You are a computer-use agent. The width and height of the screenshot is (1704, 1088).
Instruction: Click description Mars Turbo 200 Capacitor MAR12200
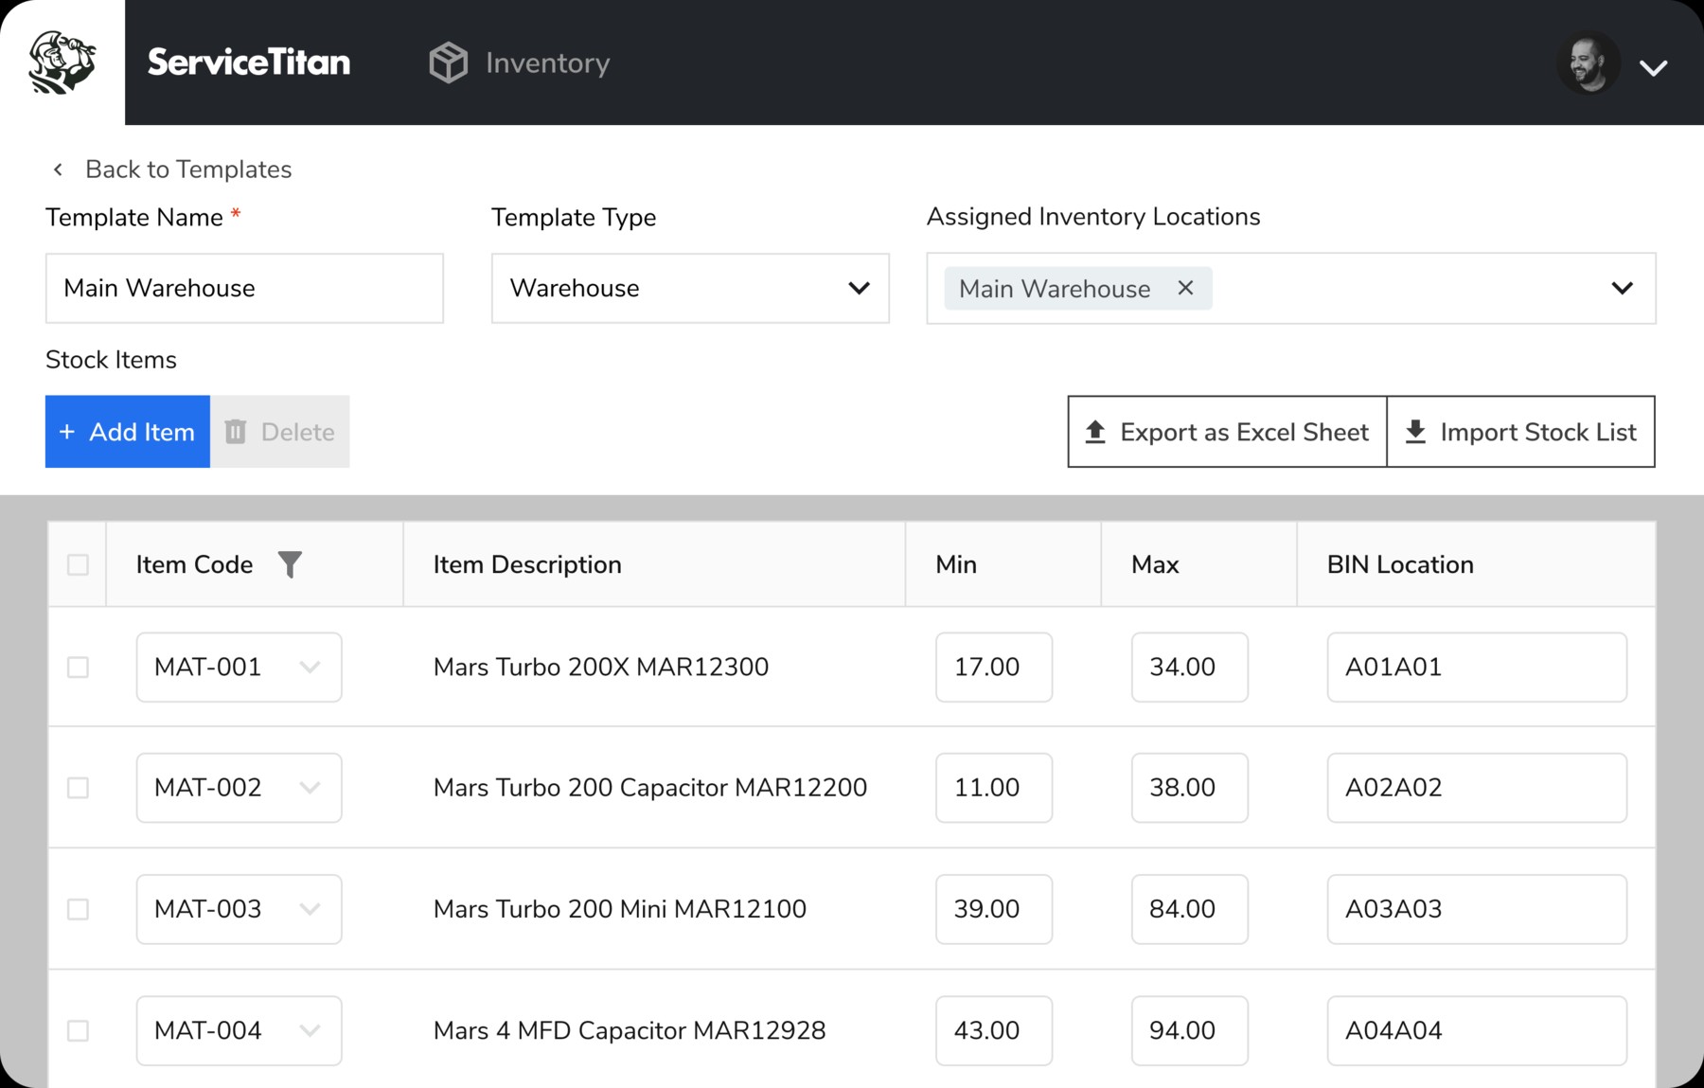(650, 788)
